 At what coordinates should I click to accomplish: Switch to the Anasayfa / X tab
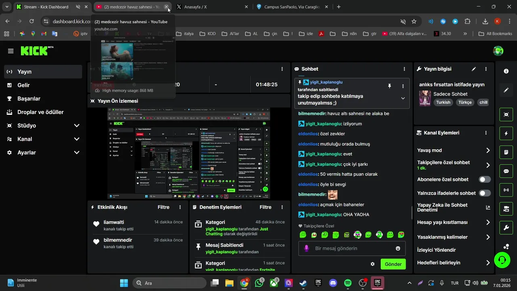[x=212, y=7]
